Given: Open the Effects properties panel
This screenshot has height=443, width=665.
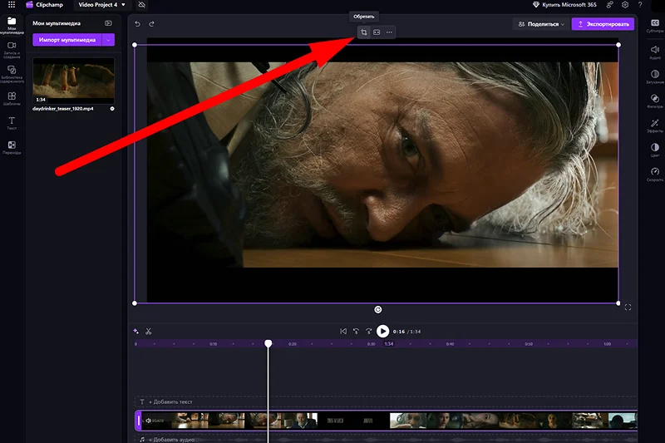Looking at the screenshot, I should point(655,126).
